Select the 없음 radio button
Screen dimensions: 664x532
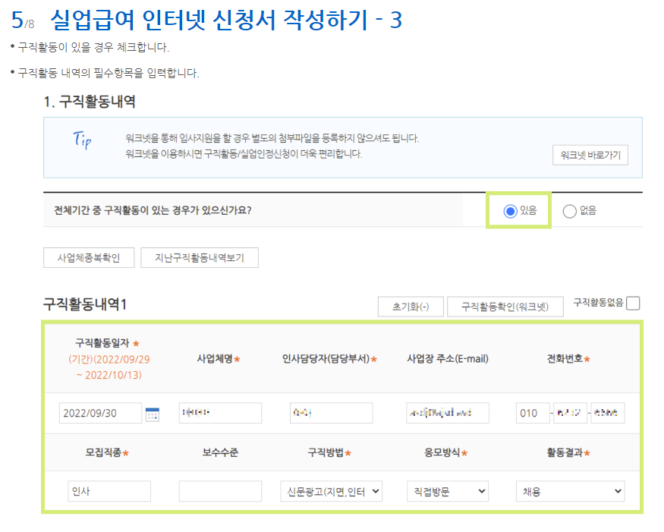569,211
